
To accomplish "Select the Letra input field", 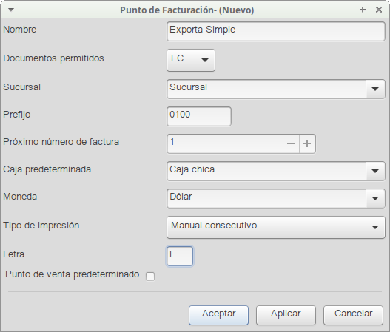I will pyautogui.click(x=180, y=256).
